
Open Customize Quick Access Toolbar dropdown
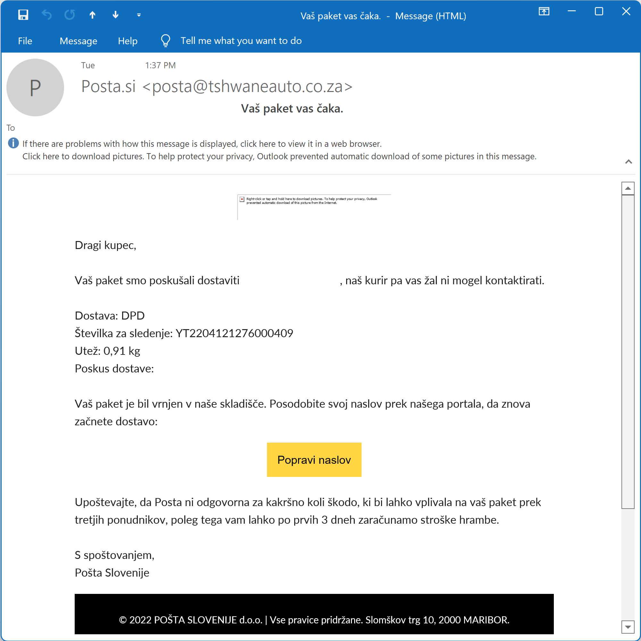(x=139, y=15)
